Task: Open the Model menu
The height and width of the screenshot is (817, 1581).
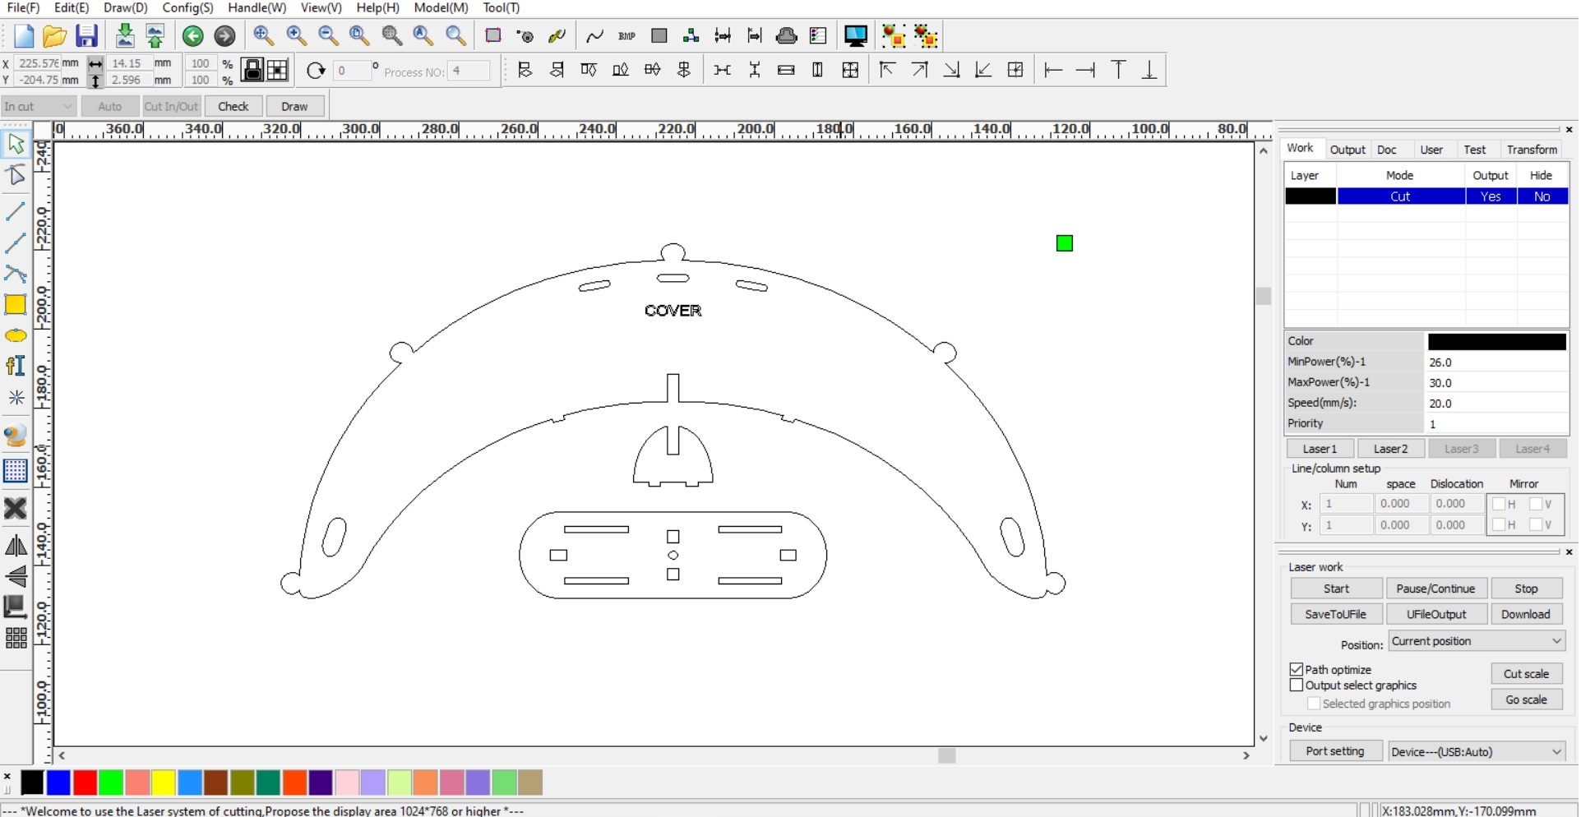Action: pyautogui.click(x=441, y=7)
